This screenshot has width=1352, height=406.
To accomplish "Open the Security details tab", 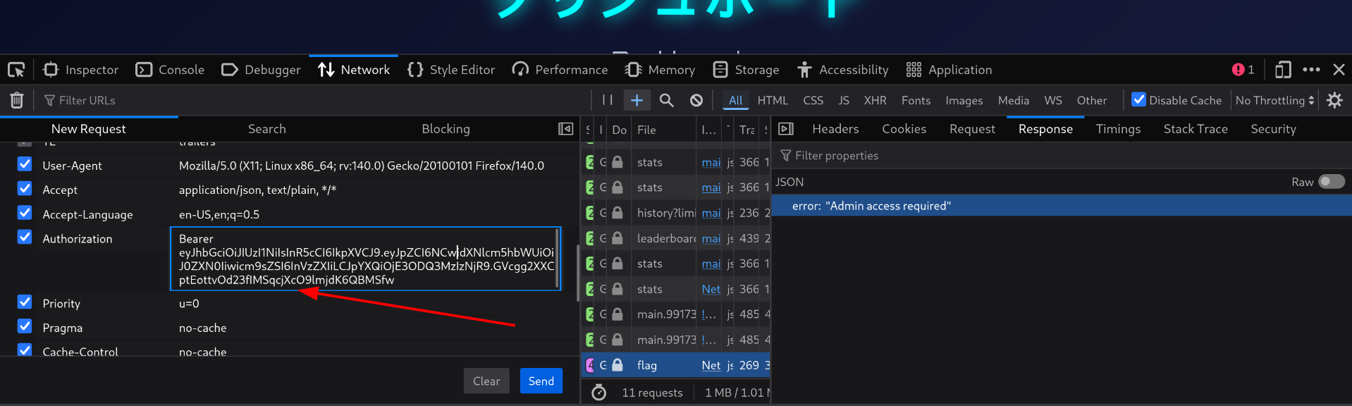I will click(x=1273, y=129).
